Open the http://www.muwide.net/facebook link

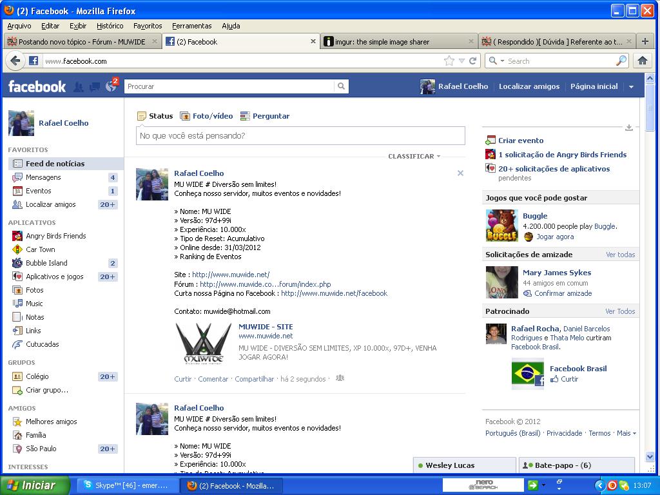tap(335, 293)
